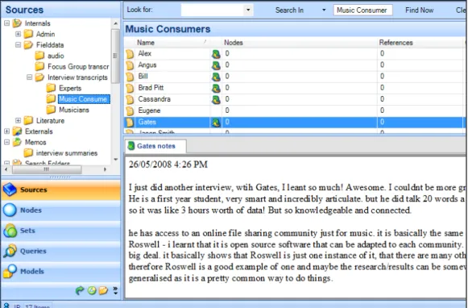
Task: Sort list by Nodes column header
Action: 300,43
